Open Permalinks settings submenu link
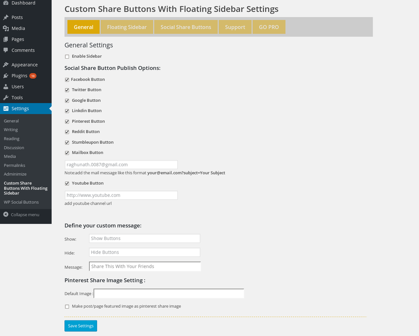Screen dimensions: 419x336 pyautogui.click(x=14, y=165)
